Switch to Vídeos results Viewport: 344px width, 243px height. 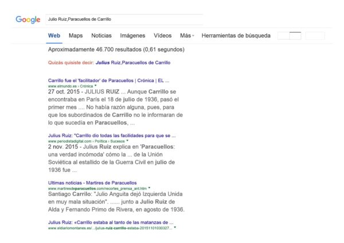pyautogui.click(x=163, y=36)
